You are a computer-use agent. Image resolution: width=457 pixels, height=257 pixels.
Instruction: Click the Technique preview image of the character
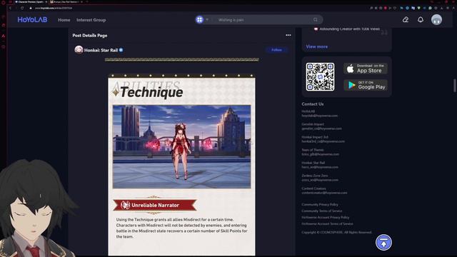pyautogui.click(x=181, y=146)
